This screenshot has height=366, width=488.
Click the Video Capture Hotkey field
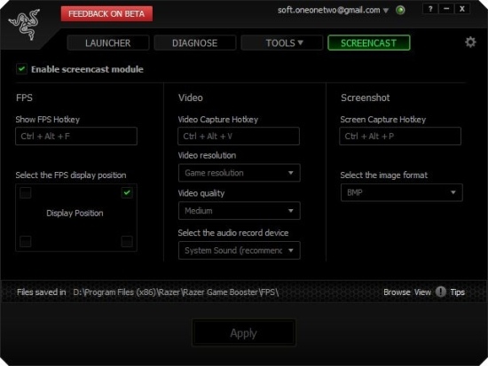click(x=239, y=136)
